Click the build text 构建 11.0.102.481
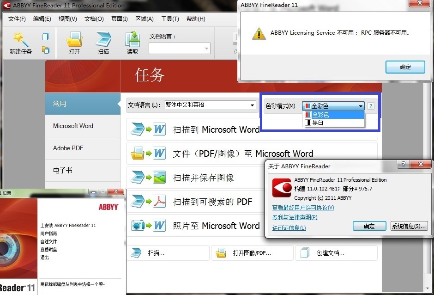Image resolution: width=434 pixels, height=295 pixels. [316, 189]
